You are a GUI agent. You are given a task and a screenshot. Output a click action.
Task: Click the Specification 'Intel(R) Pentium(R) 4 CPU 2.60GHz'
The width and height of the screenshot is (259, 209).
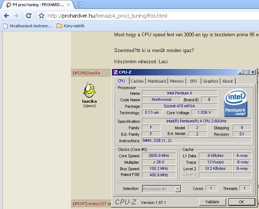click(x=196, y=121)
